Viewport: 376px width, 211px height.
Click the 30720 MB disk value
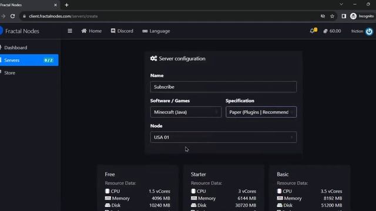point(246,205)
